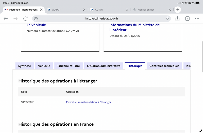Select the Véhicule tab
Viewport: 203px width, 133px height.
click(44, 66)
